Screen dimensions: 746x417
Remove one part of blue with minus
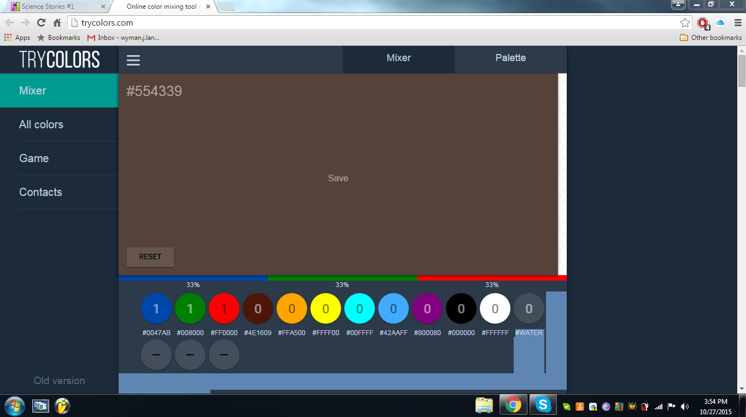156,355
